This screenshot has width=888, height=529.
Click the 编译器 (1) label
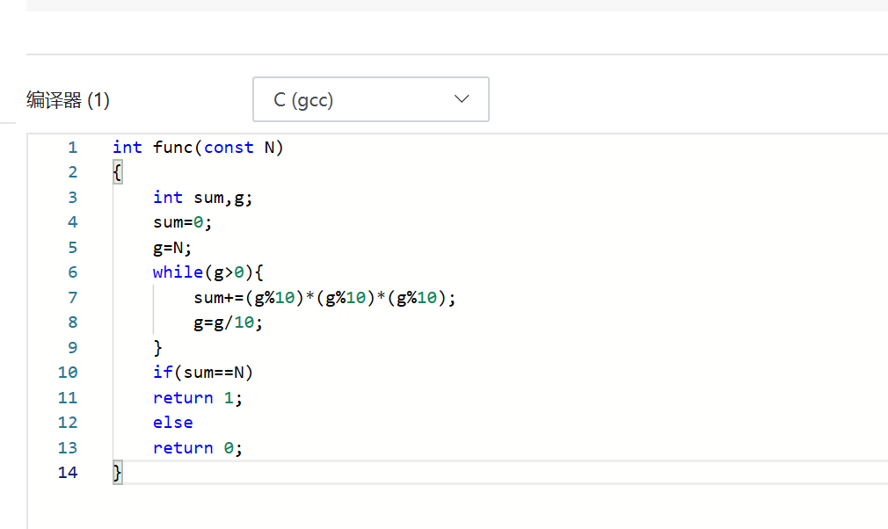69,100
